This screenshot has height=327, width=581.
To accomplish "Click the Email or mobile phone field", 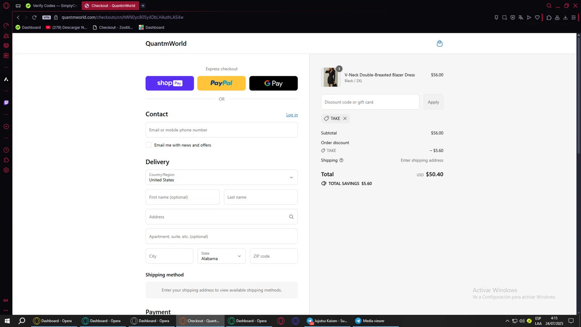I will 222,130.
